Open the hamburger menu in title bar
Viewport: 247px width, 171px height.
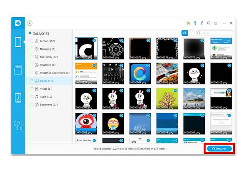point(216,23)
